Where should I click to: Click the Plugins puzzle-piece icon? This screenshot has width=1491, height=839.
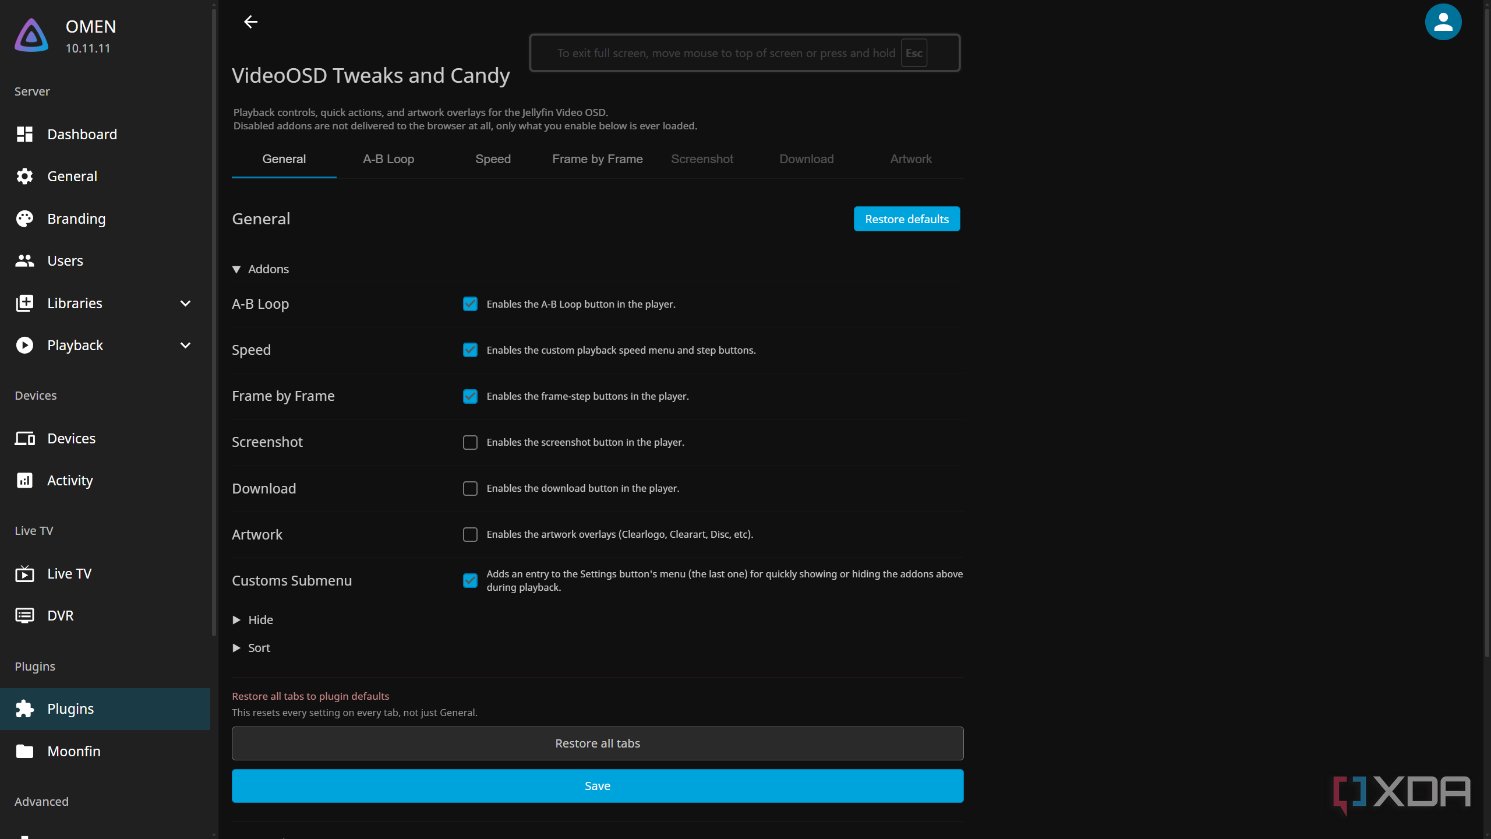24,708
